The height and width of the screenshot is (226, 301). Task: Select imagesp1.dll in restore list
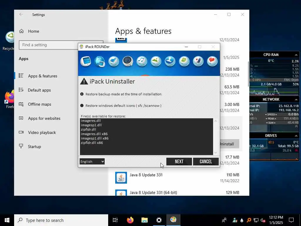91,125
